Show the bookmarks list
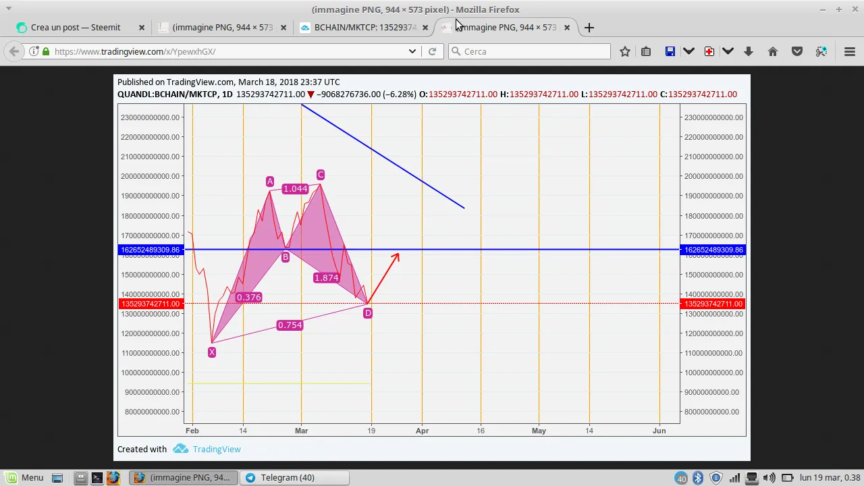 pyautogui.click(x=646, y=51)
